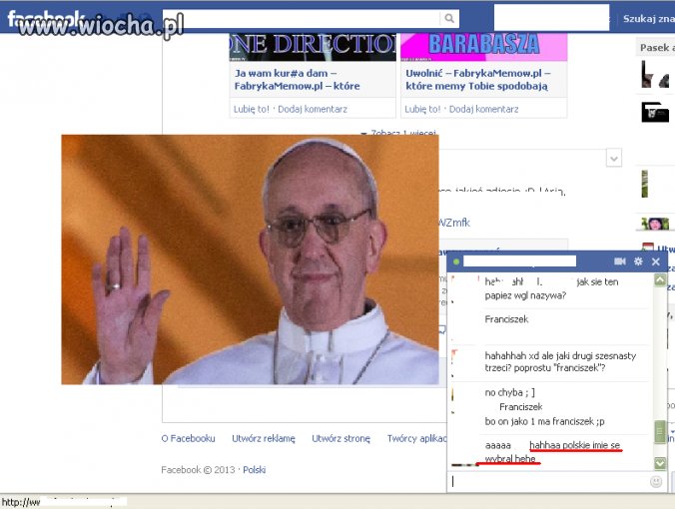The image size is (675, 509).
Task: Click the dark thumbnail below the cat avatar
Action: tap(655, 113)
